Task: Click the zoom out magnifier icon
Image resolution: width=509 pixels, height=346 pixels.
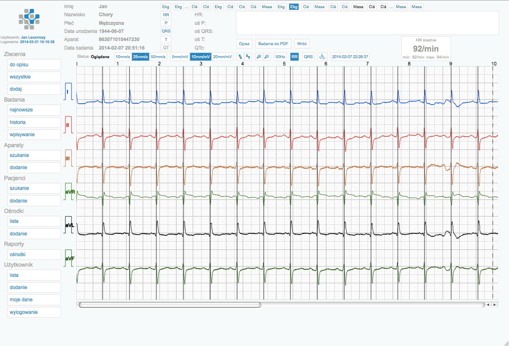Action: 266,57
